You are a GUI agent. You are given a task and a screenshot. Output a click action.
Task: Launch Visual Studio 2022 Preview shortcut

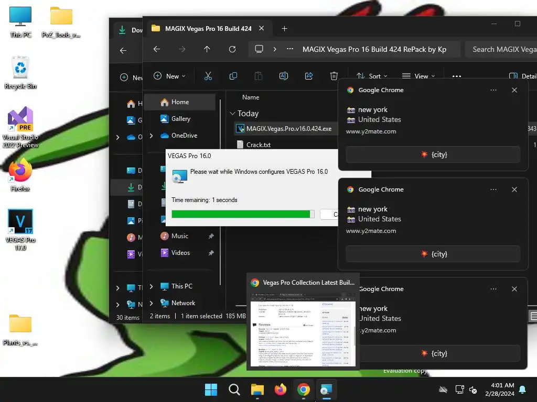coord(20,127)
